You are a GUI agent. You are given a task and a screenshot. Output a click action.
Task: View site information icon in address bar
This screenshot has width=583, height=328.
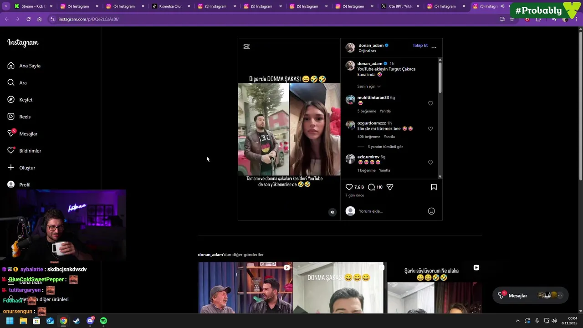[x=52, y=19]
